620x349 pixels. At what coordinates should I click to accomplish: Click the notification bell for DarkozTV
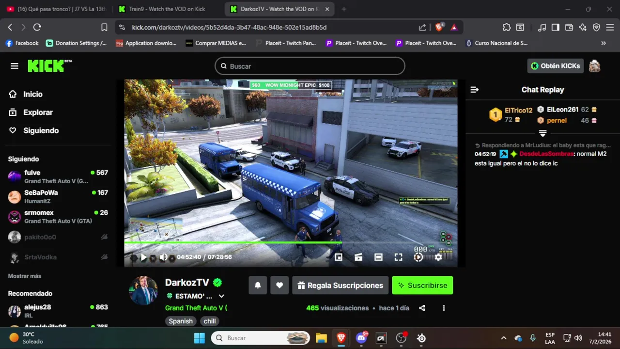tap(258, 286)
